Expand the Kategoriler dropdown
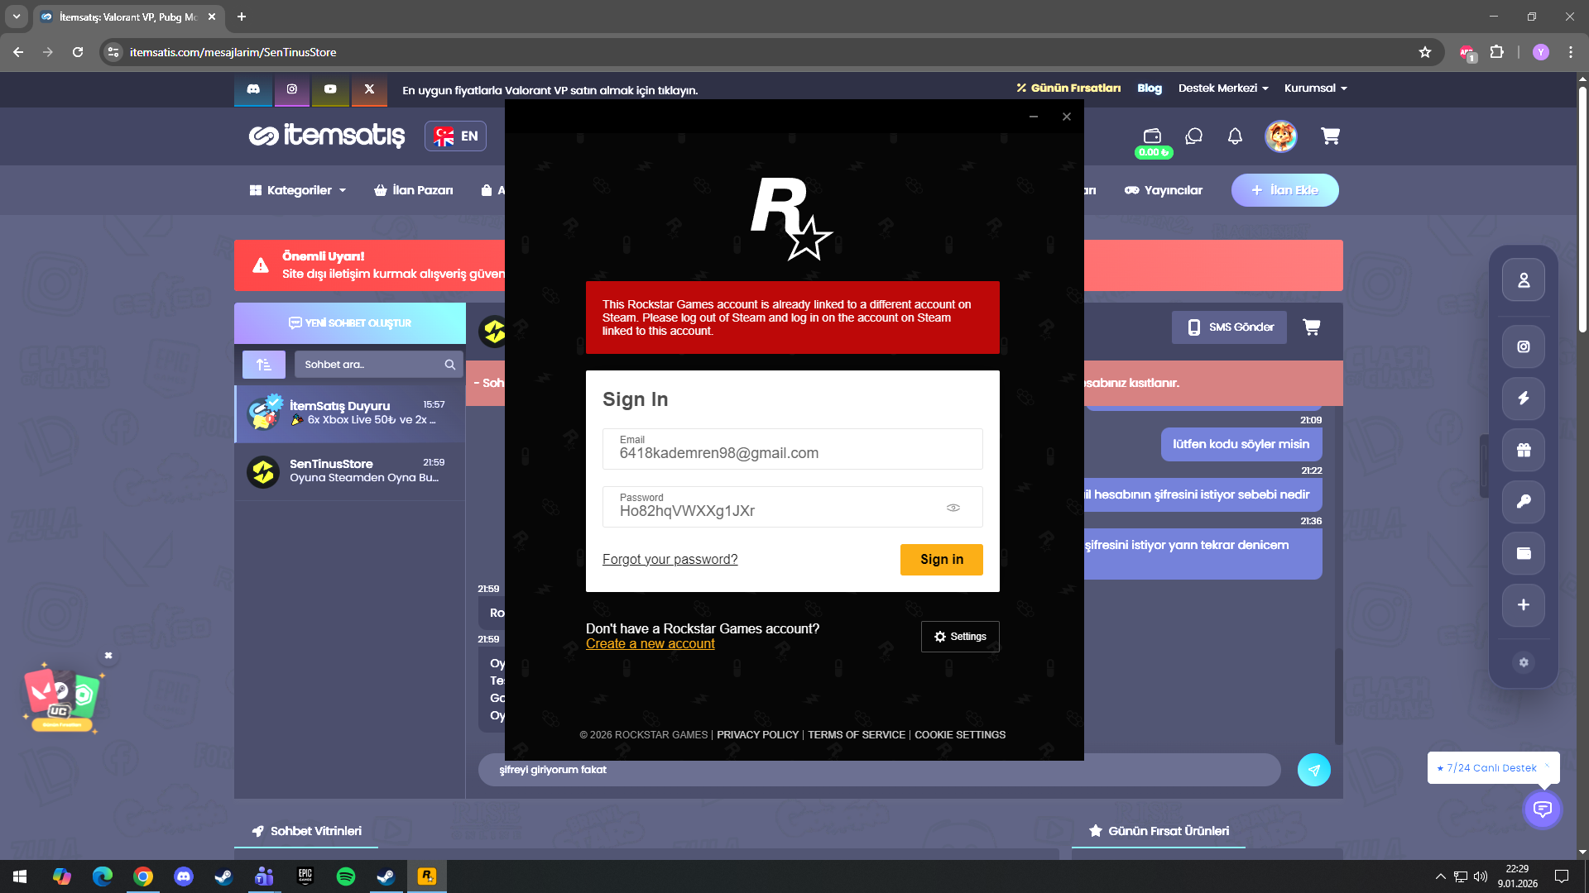 pyautogui.click(x=298, y=190)
